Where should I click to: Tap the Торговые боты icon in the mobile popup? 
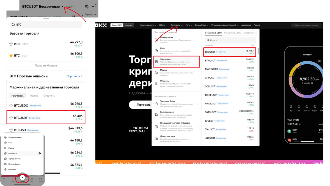[5, 159]
